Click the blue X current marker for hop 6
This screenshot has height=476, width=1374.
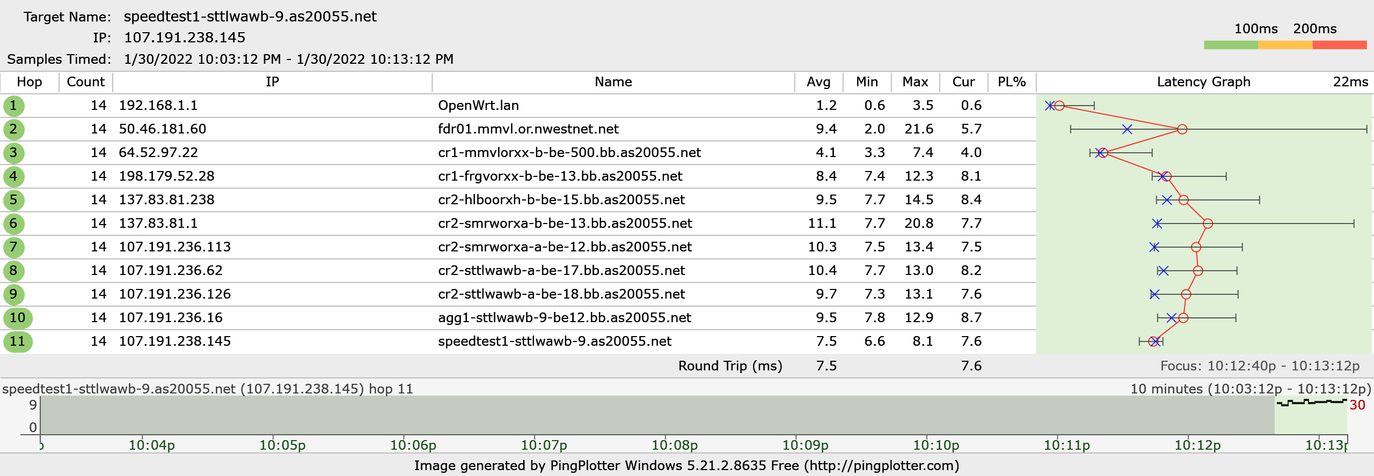point(1157,224)
